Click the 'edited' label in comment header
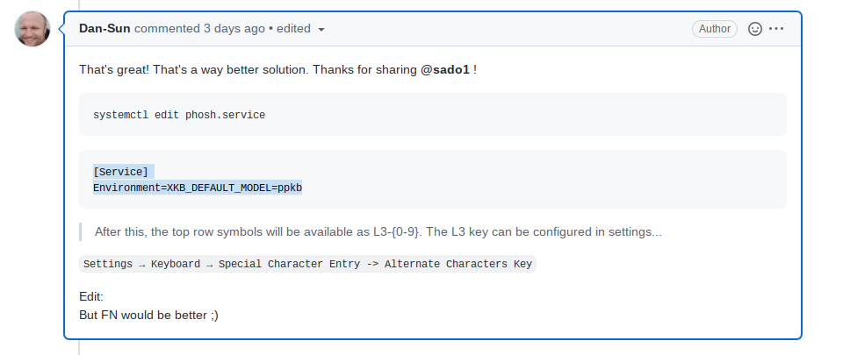Screen dimensions: 843x355 [x=293, y=28]
